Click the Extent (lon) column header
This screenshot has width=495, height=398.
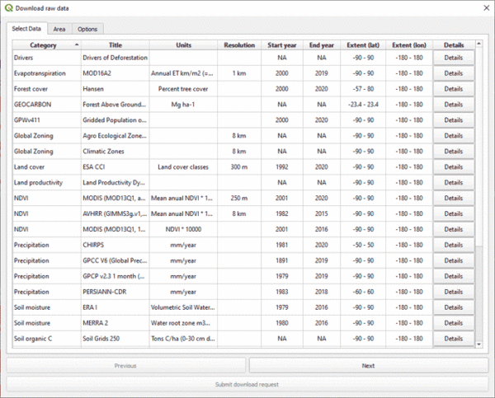[409, 45]
